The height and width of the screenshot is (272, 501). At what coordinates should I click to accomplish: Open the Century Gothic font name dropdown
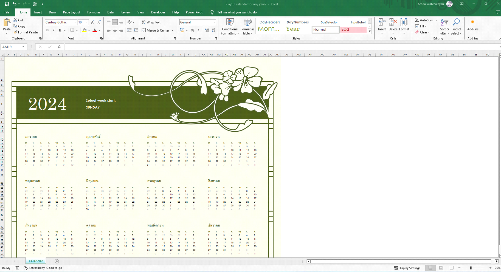75,22
